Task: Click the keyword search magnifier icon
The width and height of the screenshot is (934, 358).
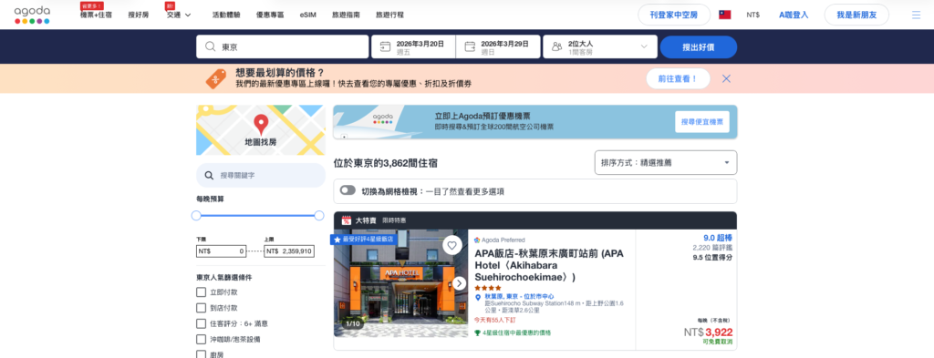Action: (209, 176)
